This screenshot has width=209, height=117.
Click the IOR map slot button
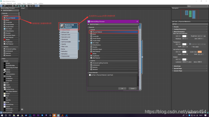[x=203, y=38]
